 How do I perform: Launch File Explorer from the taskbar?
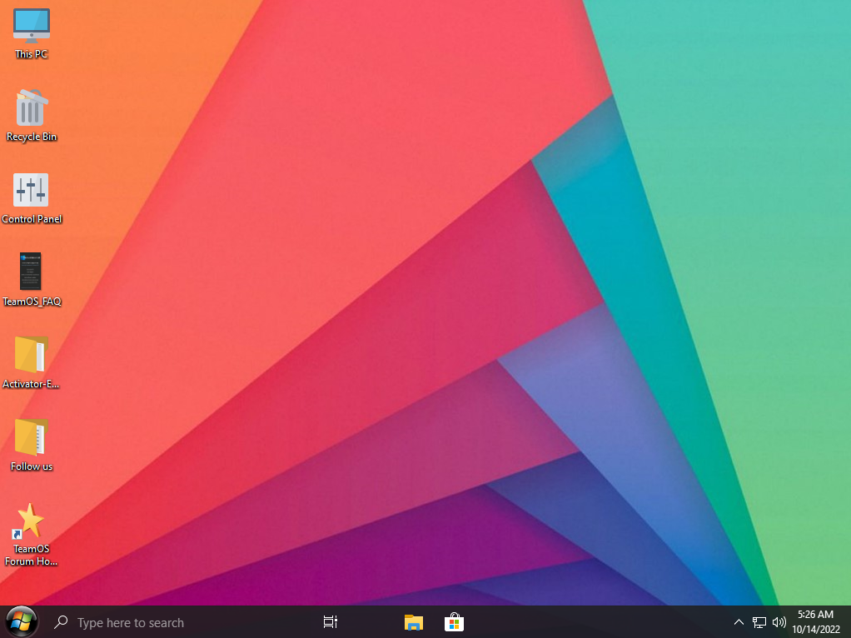[x=413, y=622]
